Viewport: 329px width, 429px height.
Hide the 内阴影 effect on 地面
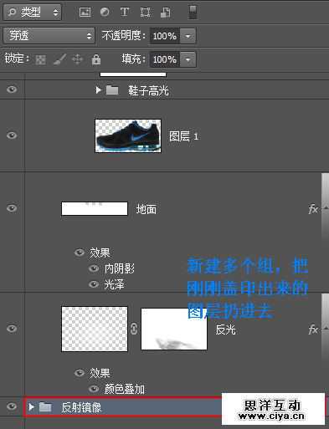tap(94, 268)
